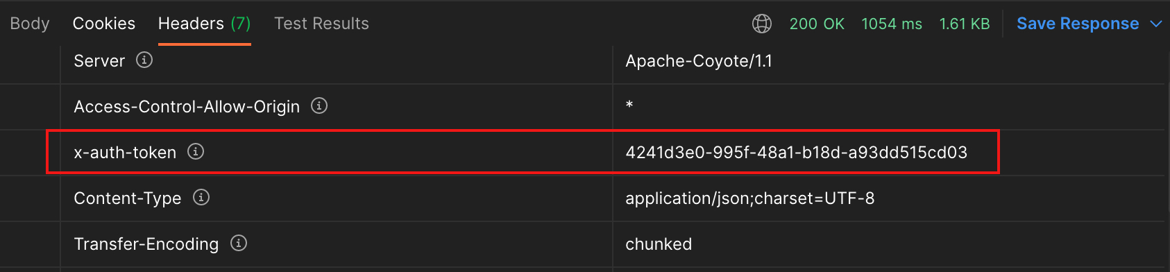Image resolution: width=1170 pixels, height=272 pixels.
Task: Open the Save Response dropdown arrow
Action: [1156, 24]
